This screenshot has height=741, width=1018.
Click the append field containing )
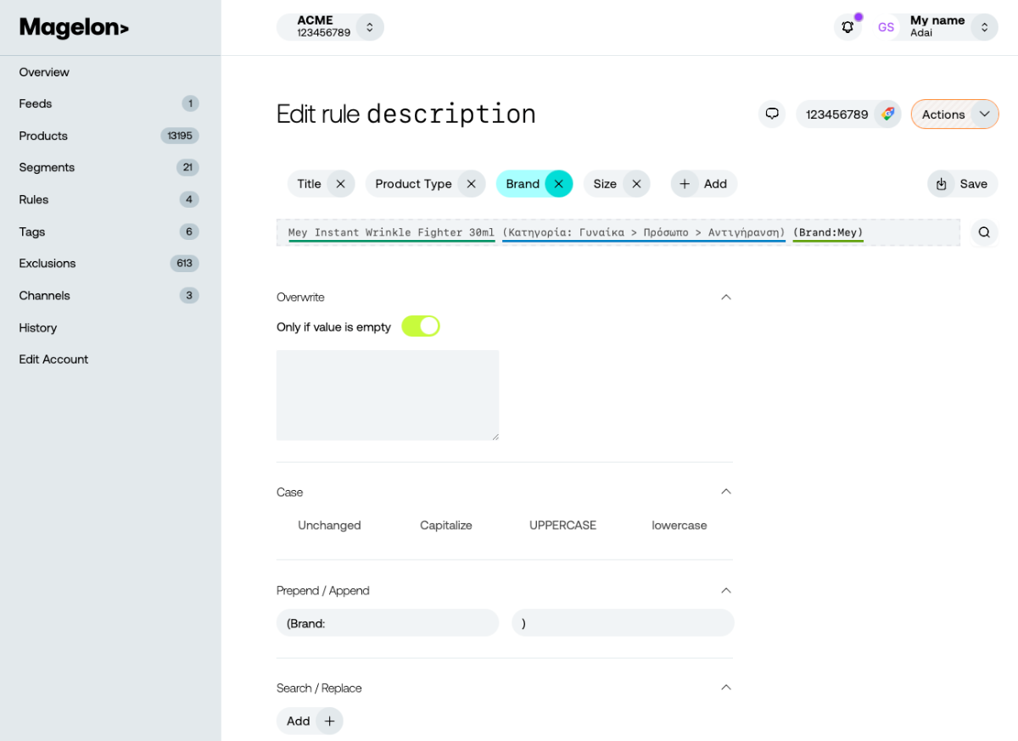(623, 623)
